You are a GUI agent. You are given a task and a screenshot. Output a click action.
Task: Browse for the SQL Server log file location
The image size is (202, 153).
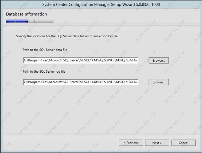tap(159, 82)
